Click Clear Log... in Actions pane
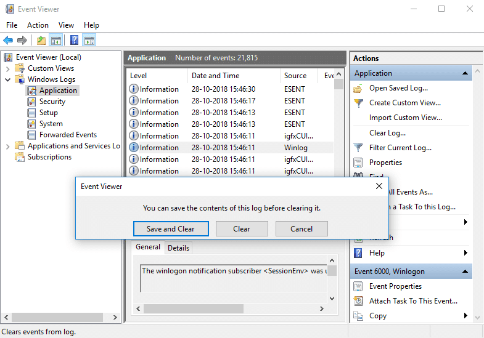 [x=387, y=133]
